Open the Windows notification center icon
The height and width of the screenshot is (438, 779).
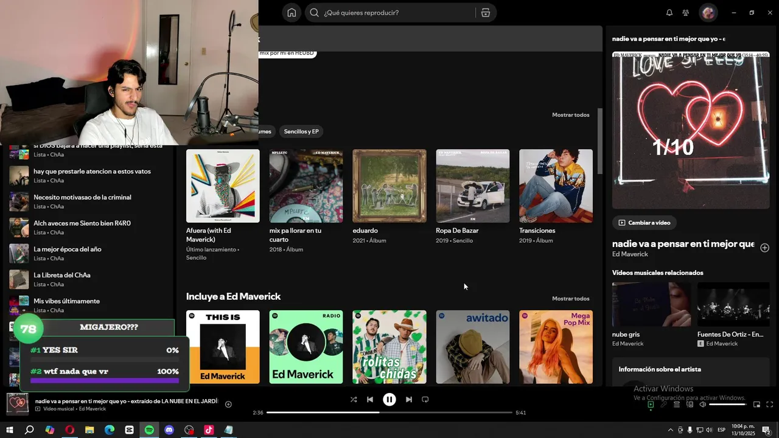pyautogui.click(x=766, y=430)
